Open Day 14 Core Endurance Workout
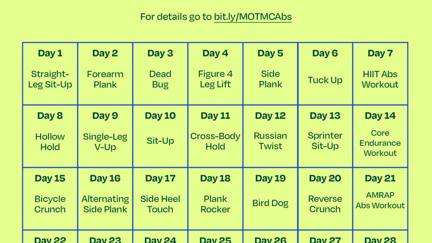Screen dimensions: 432x243 point(380,136)
